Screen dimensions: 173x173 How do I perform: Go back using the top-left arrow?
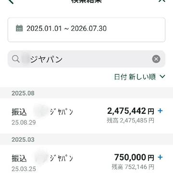(x=11, y=1)
